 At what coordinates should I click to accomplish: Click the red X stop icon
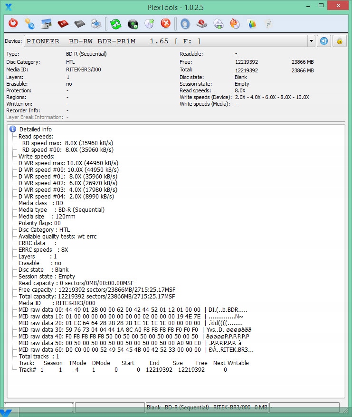pos(165,23)
